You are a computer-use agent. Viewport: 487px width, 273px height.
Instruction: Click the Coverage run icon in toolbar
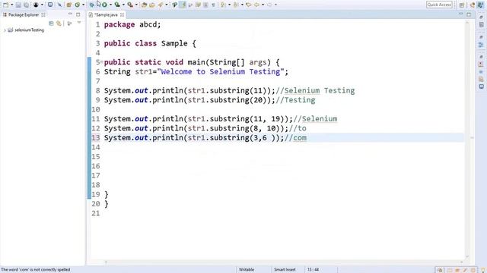click(117, 5)
